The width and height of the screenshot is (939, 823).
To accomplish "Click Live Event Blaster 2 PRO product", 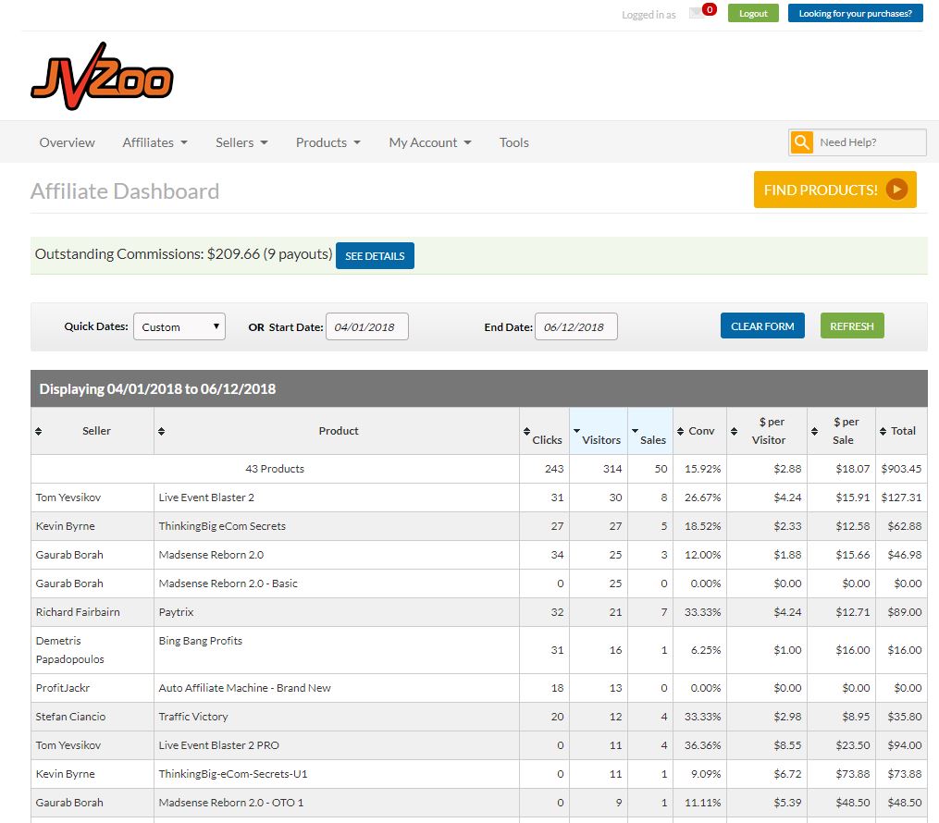I will coord(218,746).
